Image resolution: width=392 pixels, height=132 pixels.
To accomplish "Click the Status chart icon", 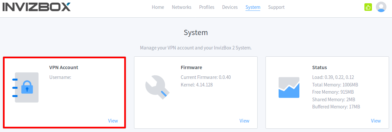I will 289,87.
